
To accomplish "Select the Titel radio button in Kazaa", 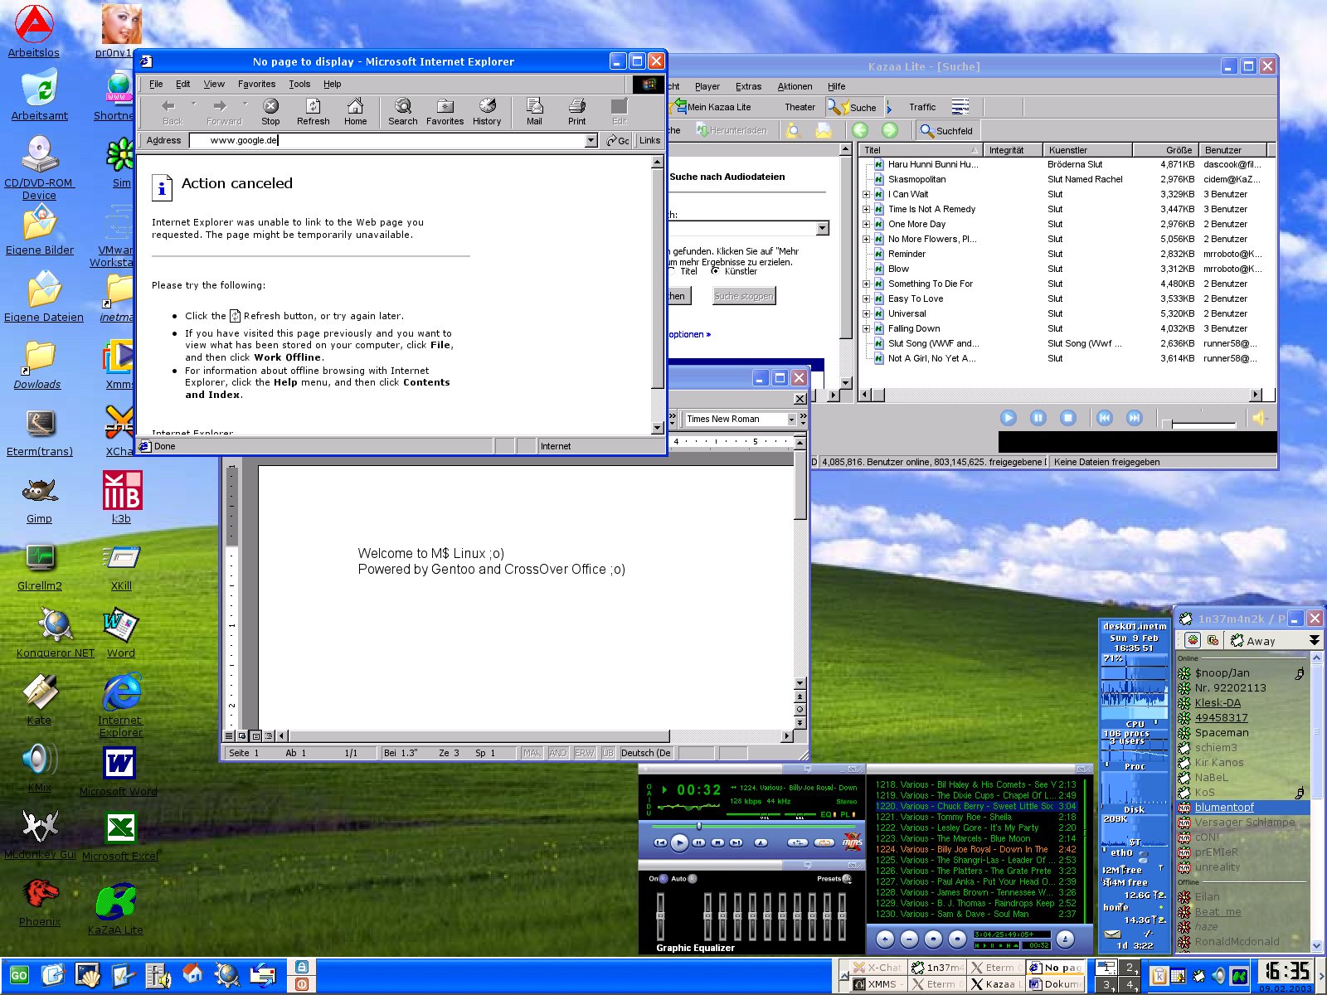I will point(671,271).
